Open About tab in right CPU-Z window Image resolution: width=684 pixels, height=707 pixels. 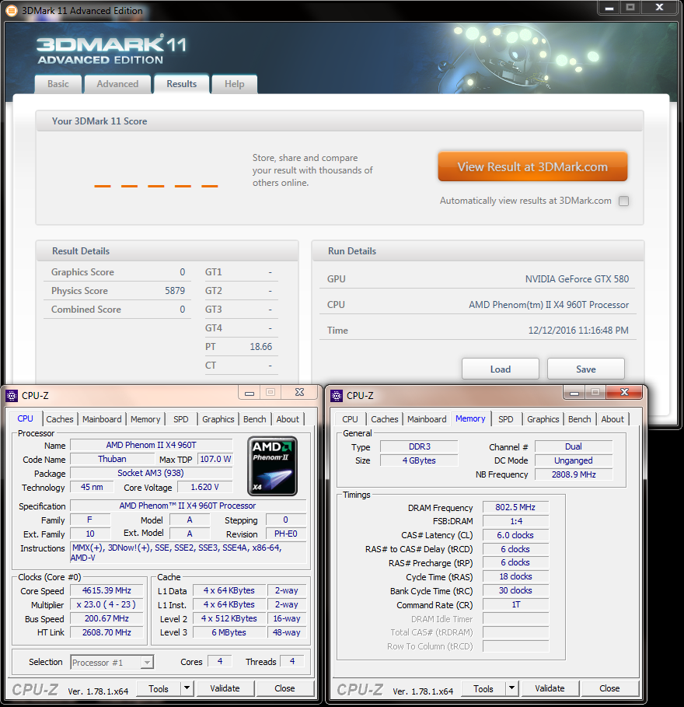[x=612, y=419]
